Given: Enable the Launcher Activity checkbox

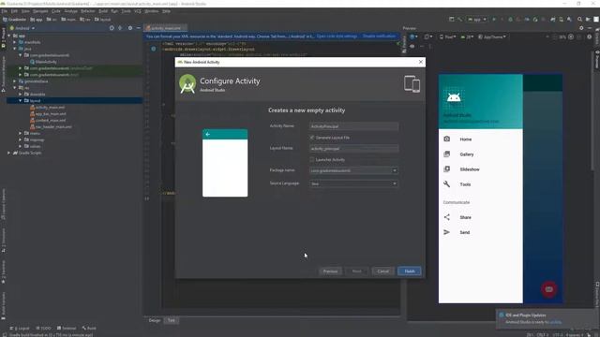Looking at the screenshot, I should [312, 160].
